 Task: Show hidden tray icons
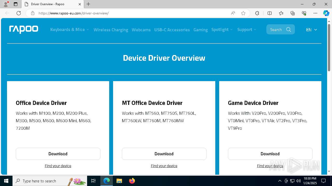click(280, 181)
